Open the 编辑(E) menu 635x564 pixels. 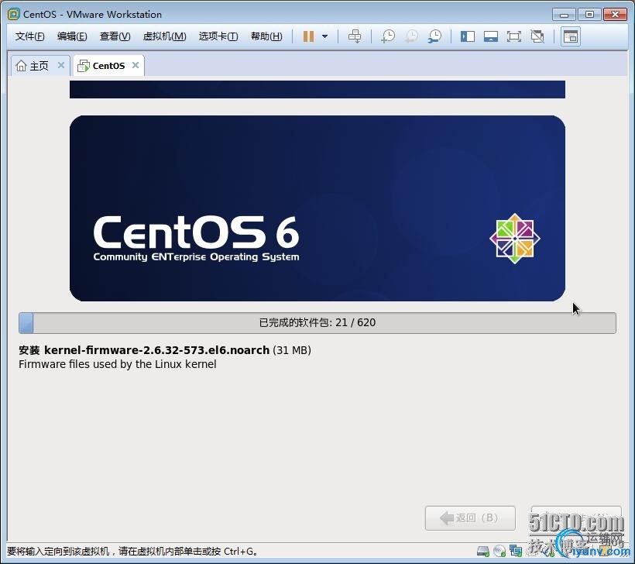[72, 36]
